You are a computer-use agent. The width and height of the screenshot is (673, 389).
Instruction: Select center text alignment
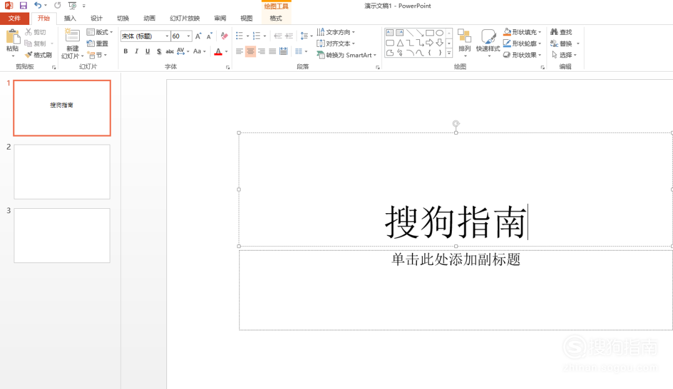[251, 52]
